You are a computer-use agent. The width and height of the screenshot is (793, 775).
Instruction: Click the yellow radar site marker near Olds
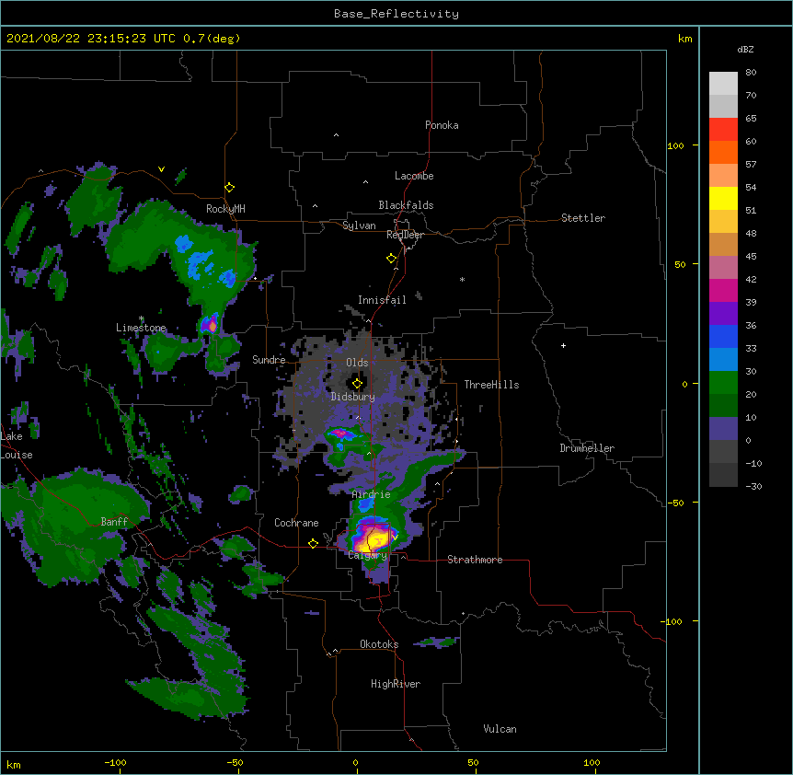coord(357,384)
